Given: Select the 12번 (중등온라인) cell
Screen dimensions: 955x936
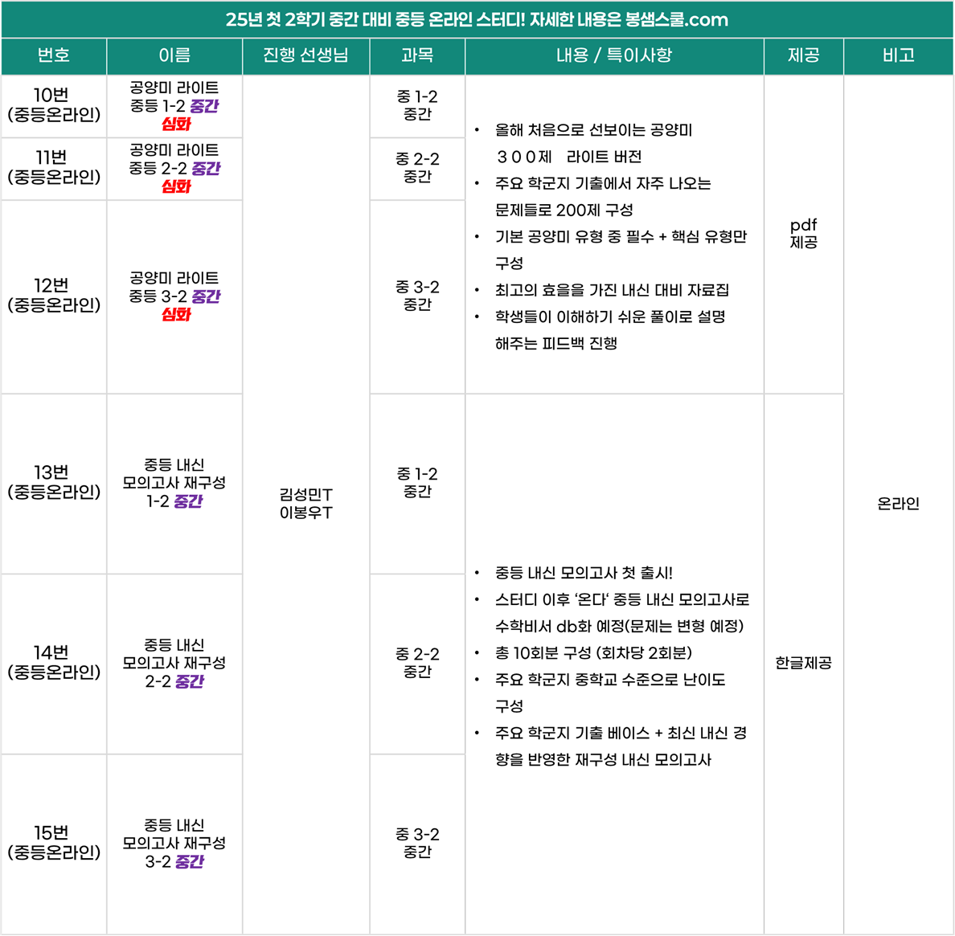Looking at the screenshot, I should (54, 296).
